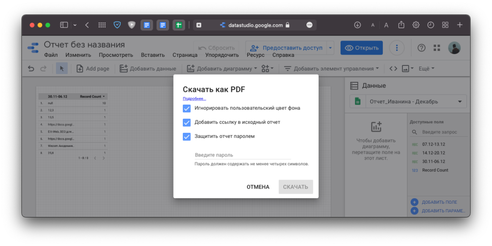492x246 pixels.
Task: Open the help question mark icon
Action: [422, 48]
